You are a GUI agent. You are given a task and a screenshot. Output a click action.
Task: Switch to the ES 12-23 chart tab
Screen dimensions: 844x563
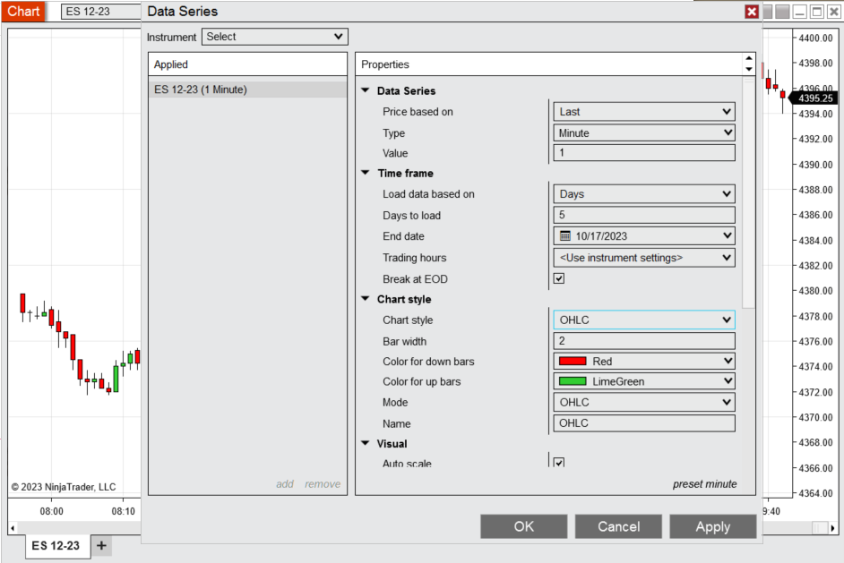[56, 545]
